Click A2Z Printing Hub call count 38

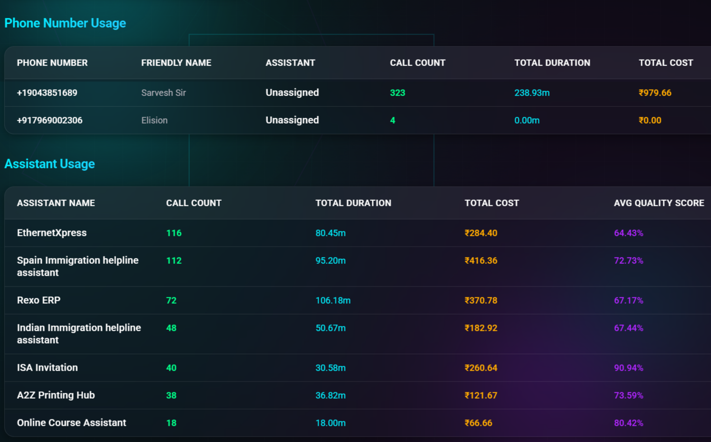[x=171, y=395]
